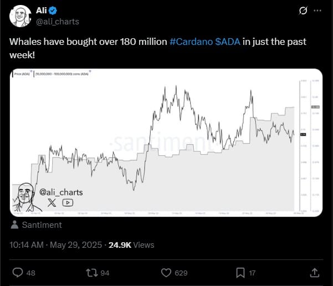
Task: Click the Ali display name
Action: (41, 10)
